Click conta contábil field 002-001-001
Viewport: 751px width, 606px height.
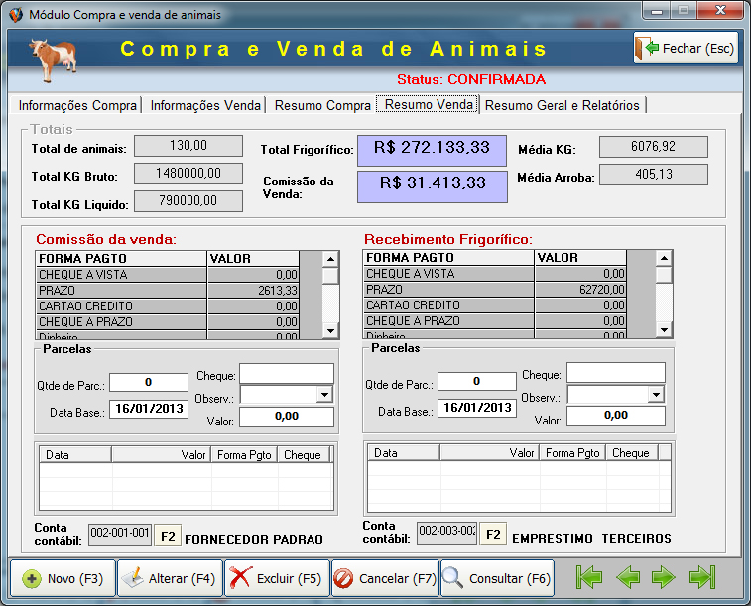pyautogui.click(x=120, y=535)
